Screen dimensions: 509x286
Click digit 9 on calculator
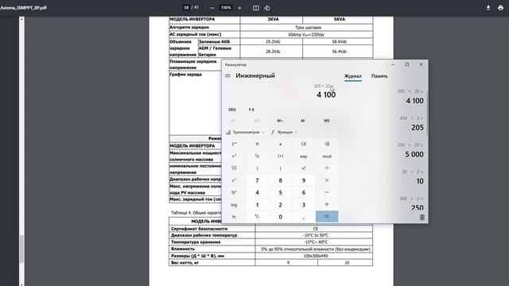tap(304, 180)
